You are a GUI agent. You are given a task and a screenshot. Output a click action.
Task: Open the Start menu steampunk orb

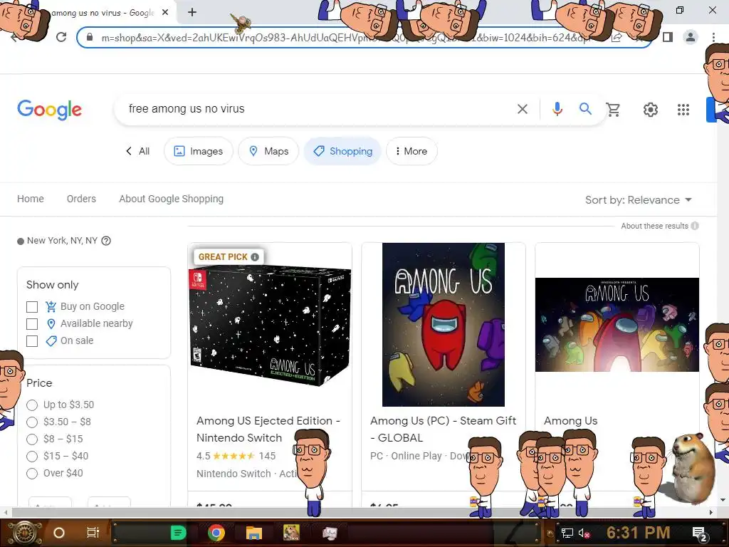pos(25,533)
